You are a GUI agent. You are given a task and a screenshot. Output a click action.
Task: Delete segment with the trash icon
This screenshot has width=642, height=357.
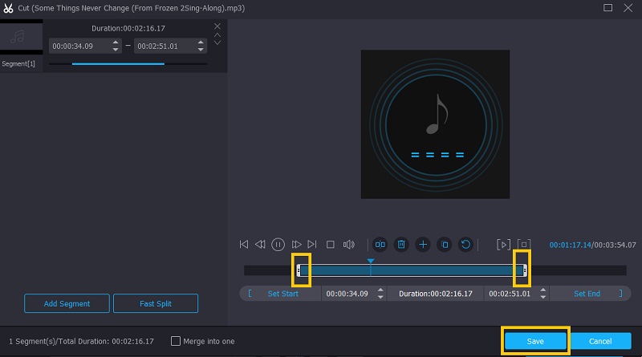point(401,244)
